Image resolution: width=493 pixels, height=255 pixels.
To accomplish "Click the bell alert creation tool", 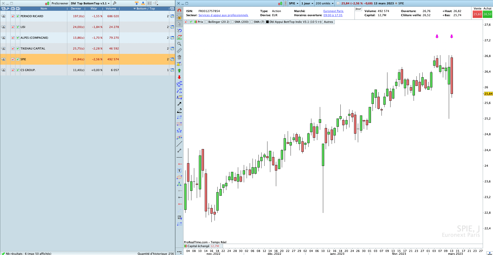I will pos(179,64).
